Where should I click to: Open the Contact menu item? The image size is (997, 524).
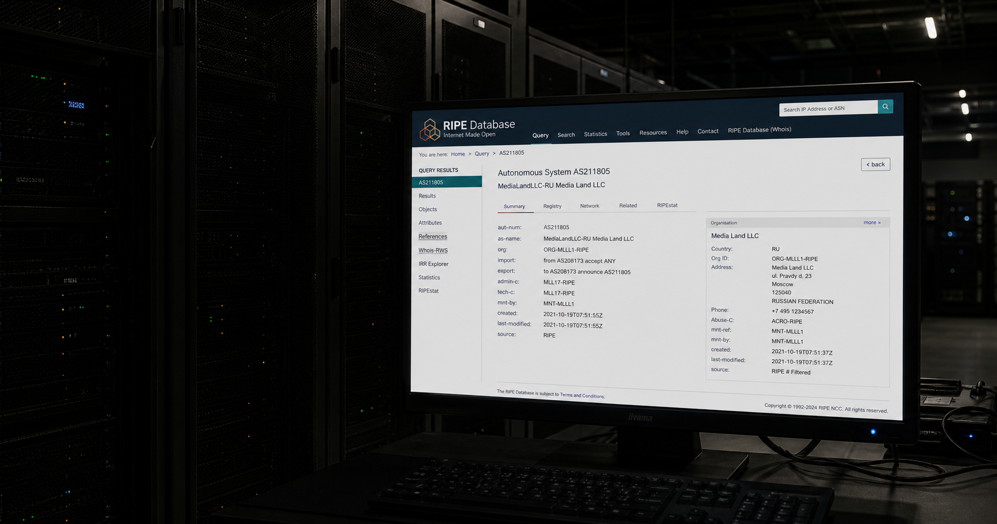[x=708, y=131]
